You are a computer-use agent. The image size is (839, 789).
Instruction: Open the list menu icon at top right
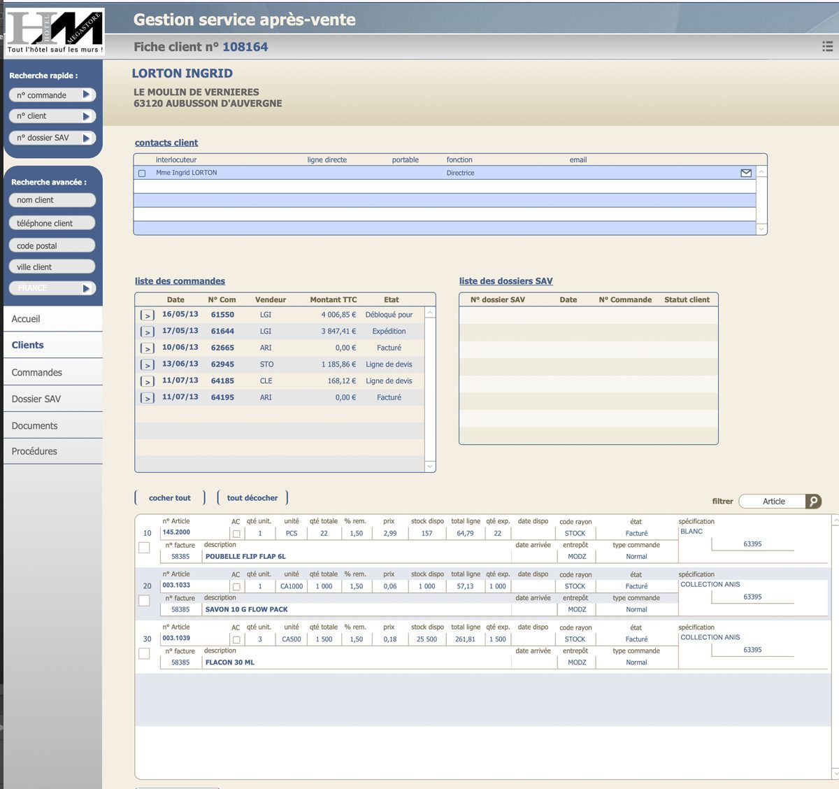coord(827,46)
